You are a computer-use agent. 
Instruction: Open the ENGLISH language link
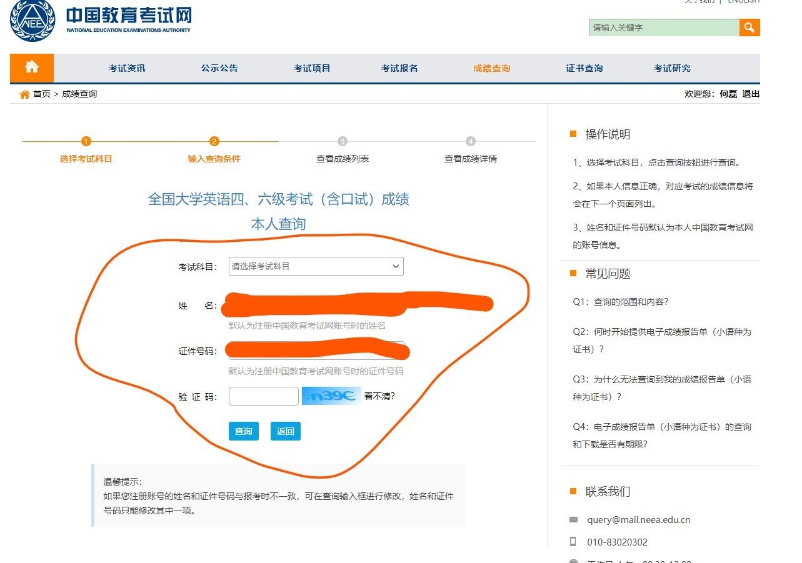coord(744,2)
